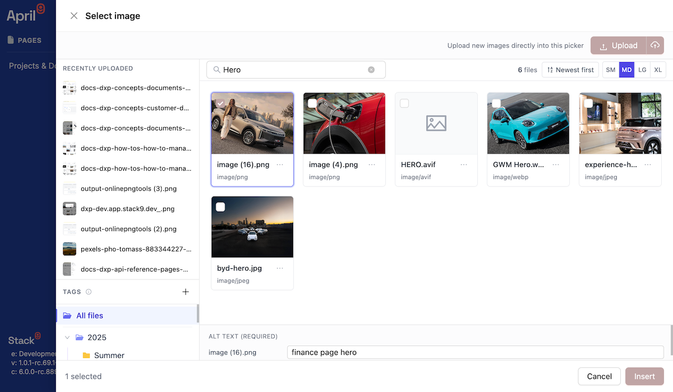
Task: Click the Stack9 logo in background sidebar
Action: [x=25, y=339]
